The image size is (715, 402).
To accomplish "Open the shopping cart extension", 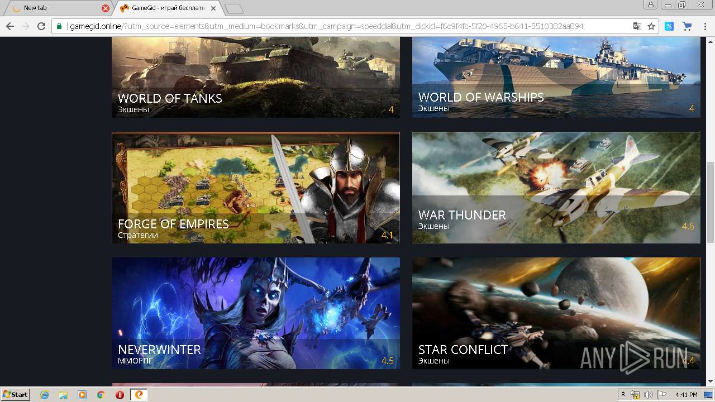I will coord(687,26).
